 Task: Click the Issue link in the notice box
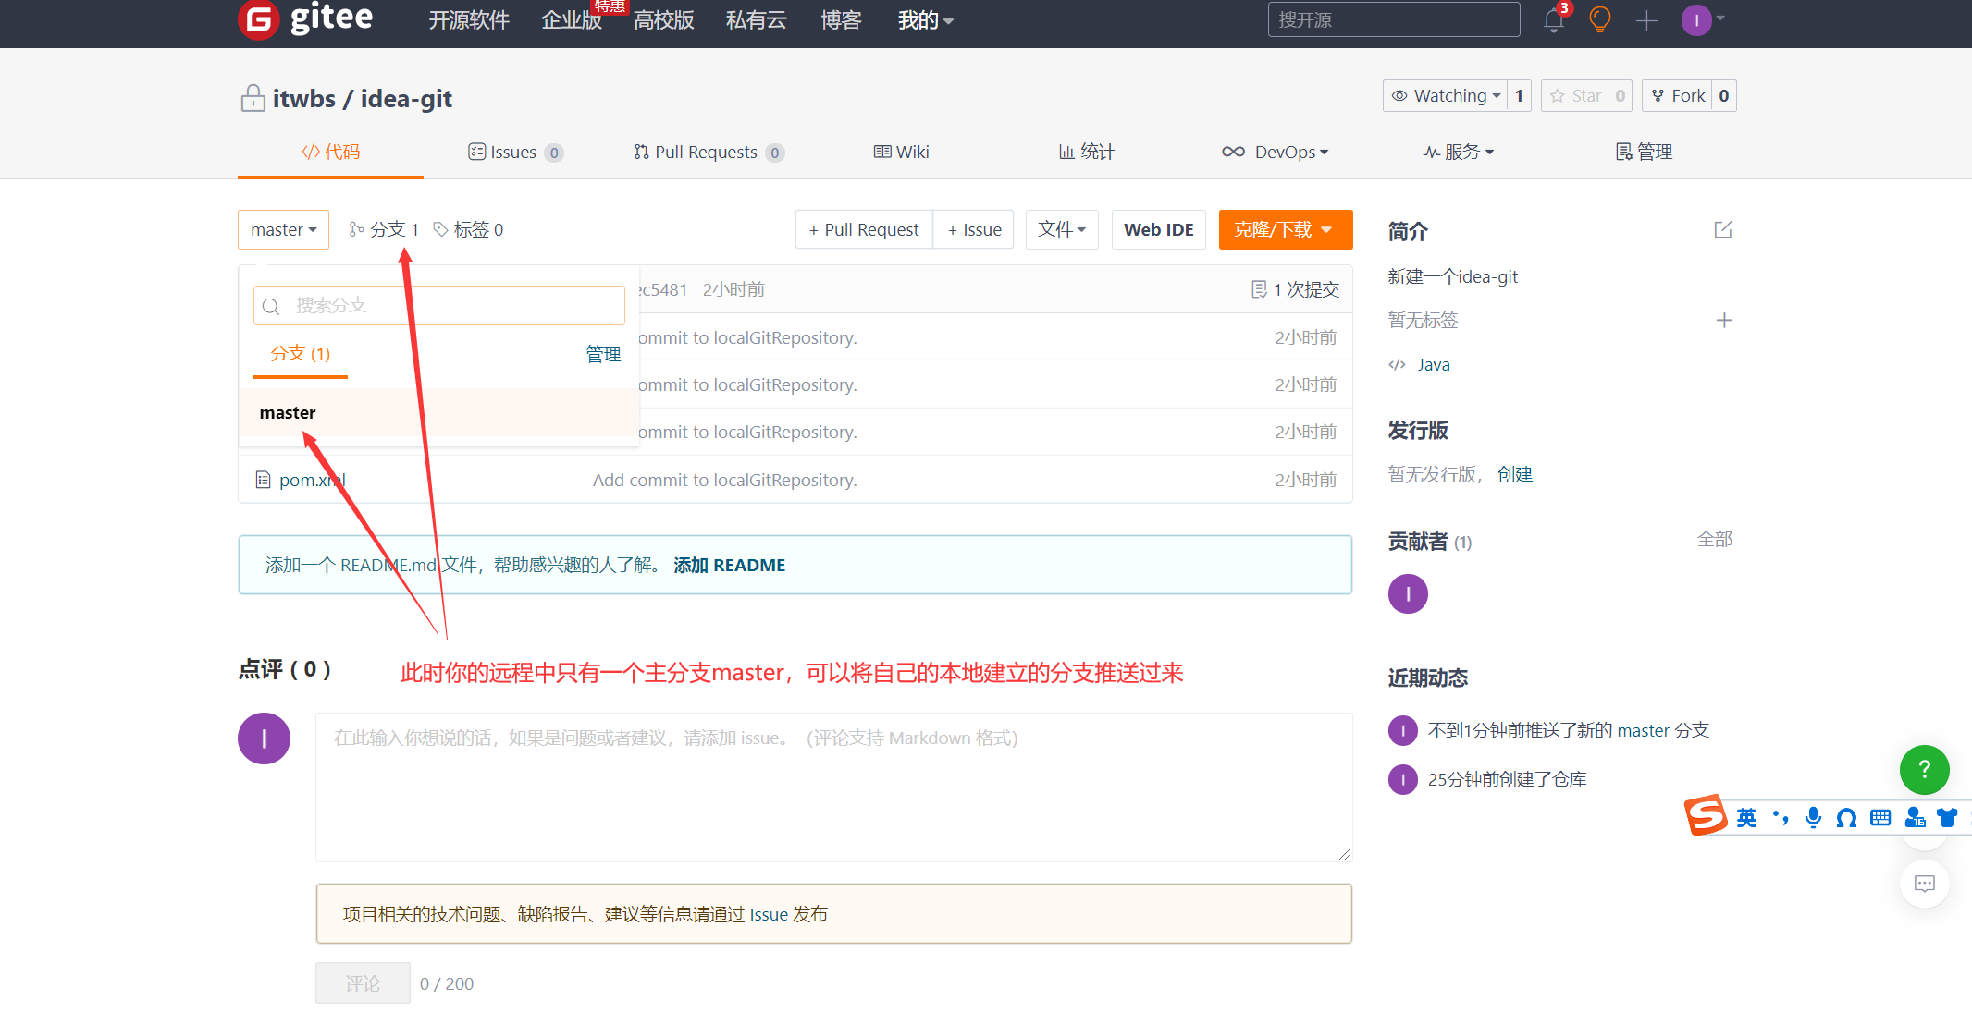[768, 914]
